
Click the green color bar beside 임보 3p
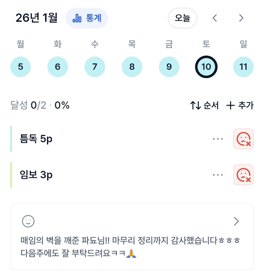pyautogui.click(x=11, y=175)
